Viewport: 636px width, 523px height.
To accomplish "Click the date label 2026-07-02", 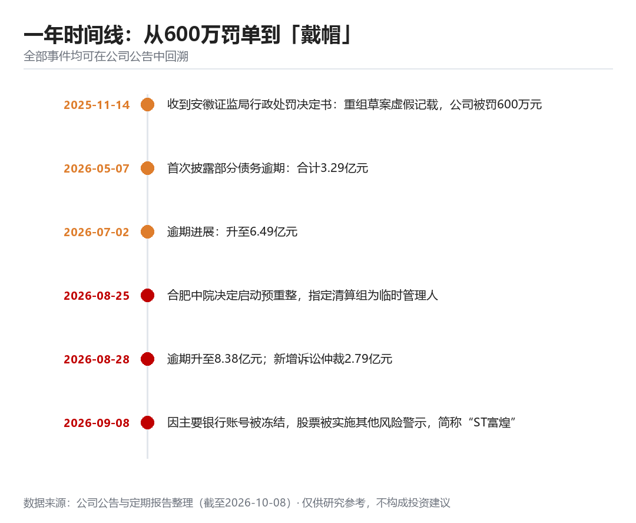I will click(x=97, y=232).
